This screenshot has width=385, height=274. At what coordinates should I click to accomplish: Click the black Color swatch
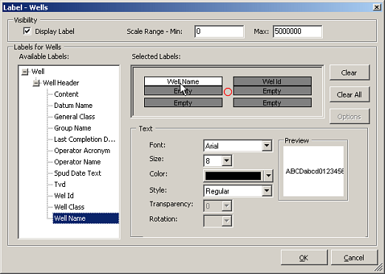coord(233,176)
